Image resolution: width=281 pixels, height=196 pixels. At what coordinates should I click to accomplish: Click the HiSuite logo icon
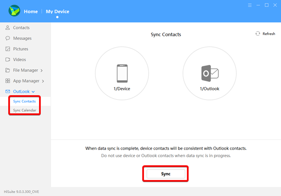click(x=14, y=11)
